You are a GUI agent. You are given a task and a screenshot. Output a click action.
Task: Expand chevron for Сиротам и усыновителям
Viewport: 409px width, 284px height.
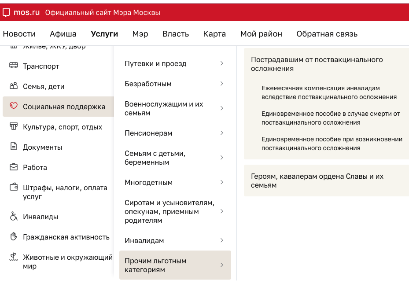coord(222,211)
